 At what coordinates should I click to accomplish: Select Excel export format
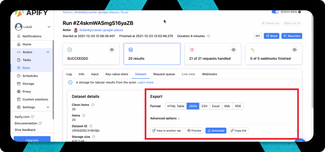[216, 106]
